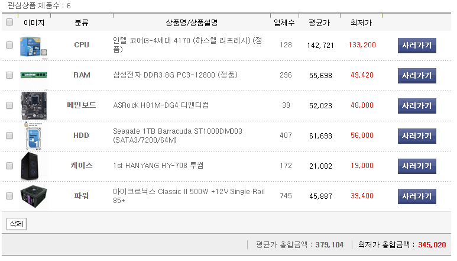Click the Intel Core i3 CPU product image
The height and width of the screenshot is (261, 457).
coord(34,46)
